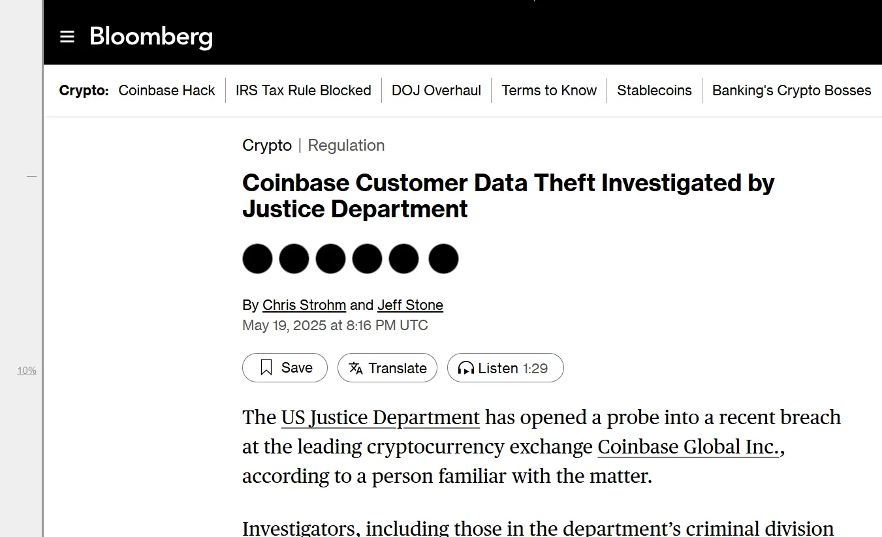Open the Coinbase Hack topic
Image resolution: width=882 pixels, height=537 pixels.
point(166,91)
